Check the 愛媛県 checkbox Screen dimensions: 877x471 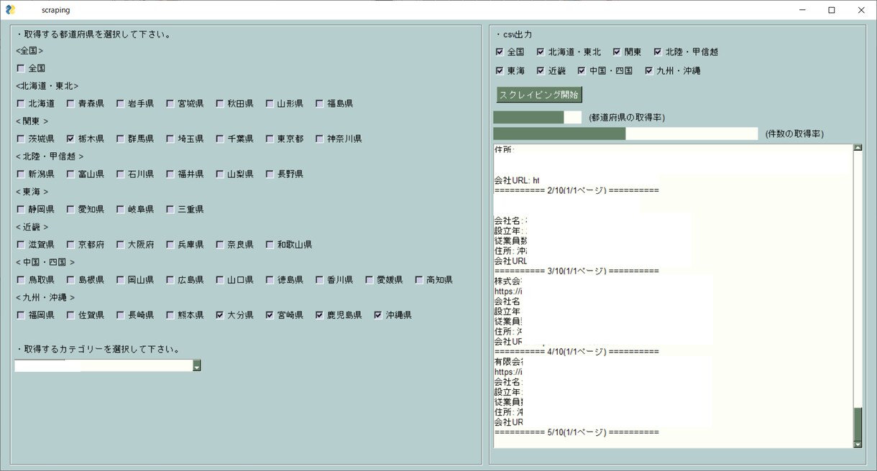click(x=369, y=279)
